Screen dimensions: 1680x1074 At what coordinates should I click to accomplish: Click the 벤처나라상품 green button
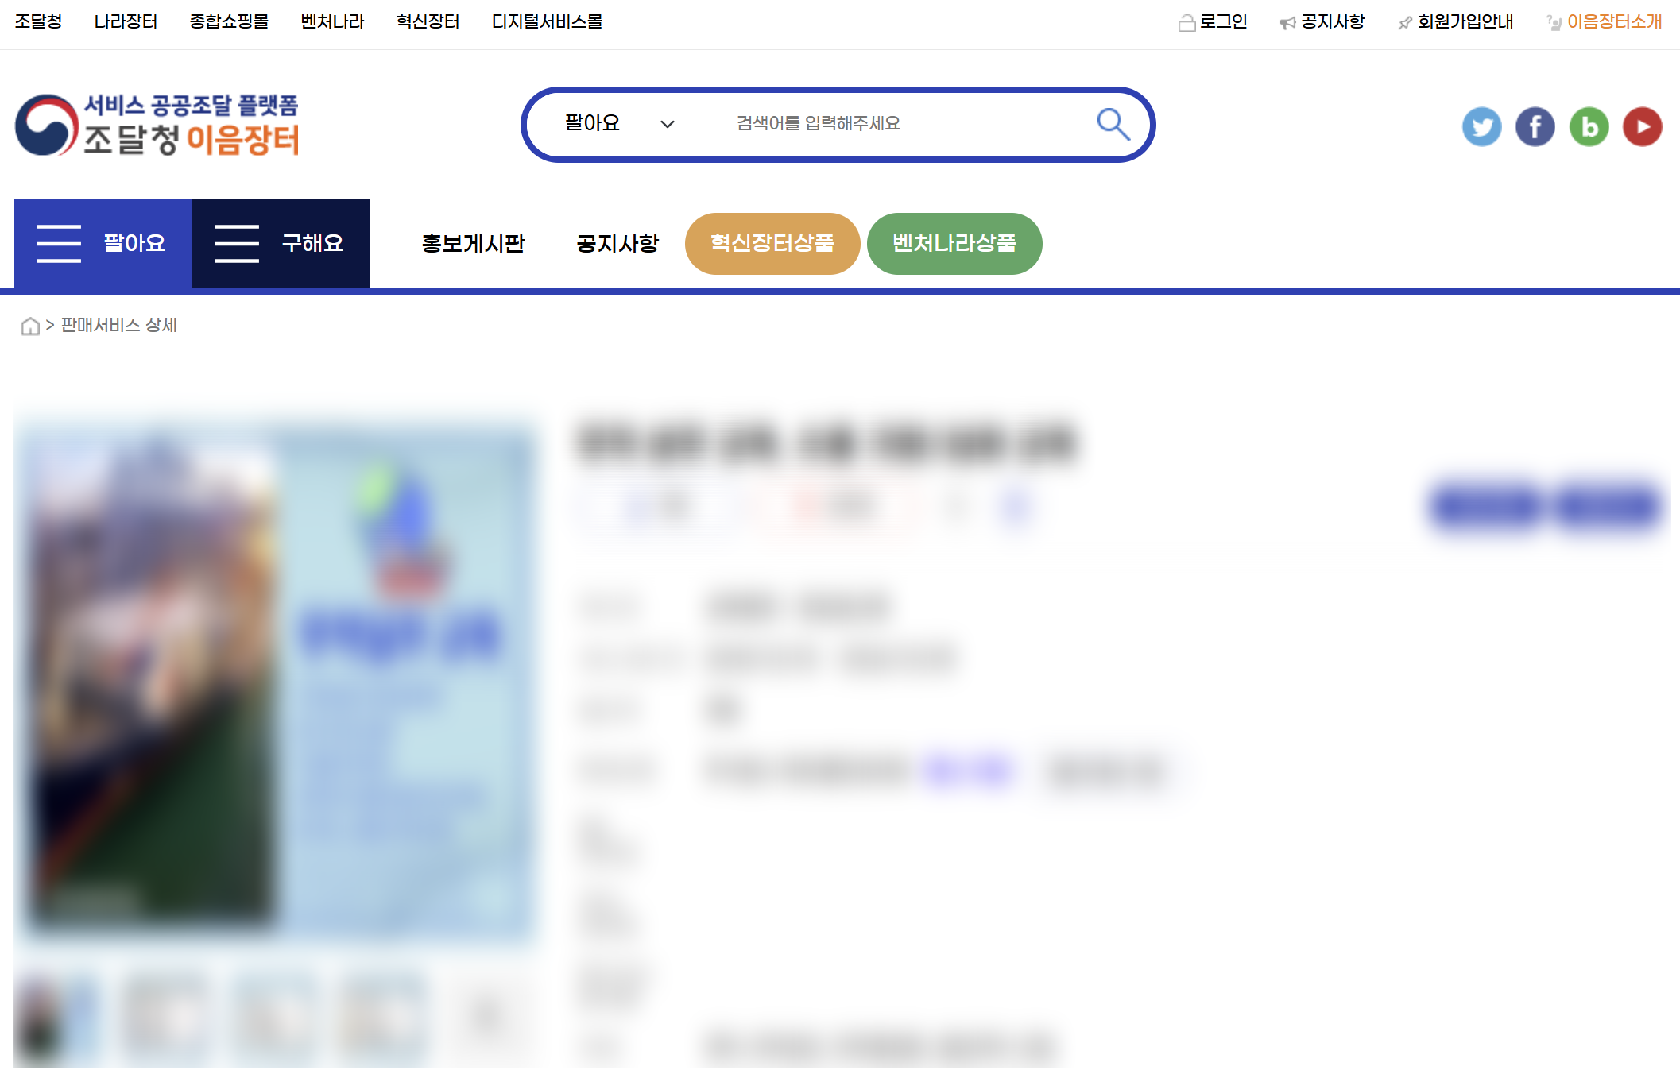coord(954,243)
